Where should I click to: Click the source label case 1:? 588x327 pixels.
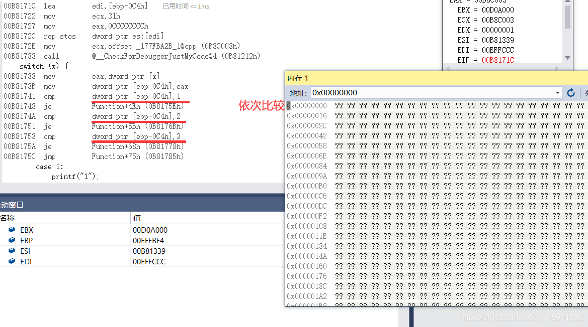49,167
